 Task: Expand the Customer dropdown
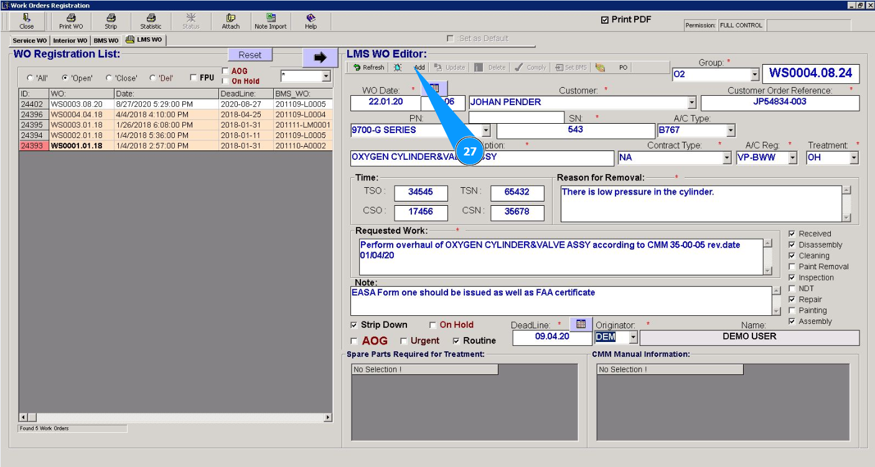(x=691, y=103)
